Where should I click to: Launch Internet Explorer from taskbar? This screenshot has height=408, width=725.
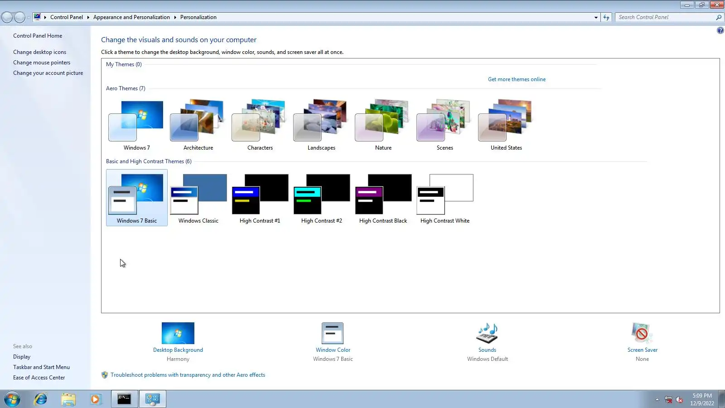coord(41,399)
